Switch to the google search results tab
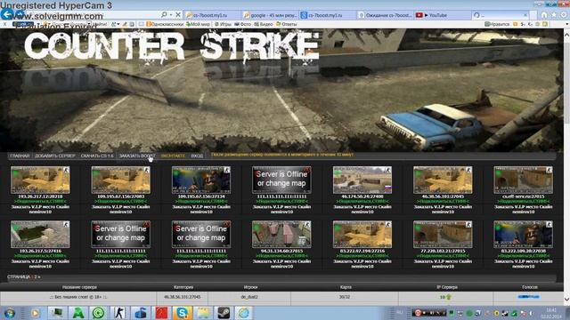 click(270, 15)
